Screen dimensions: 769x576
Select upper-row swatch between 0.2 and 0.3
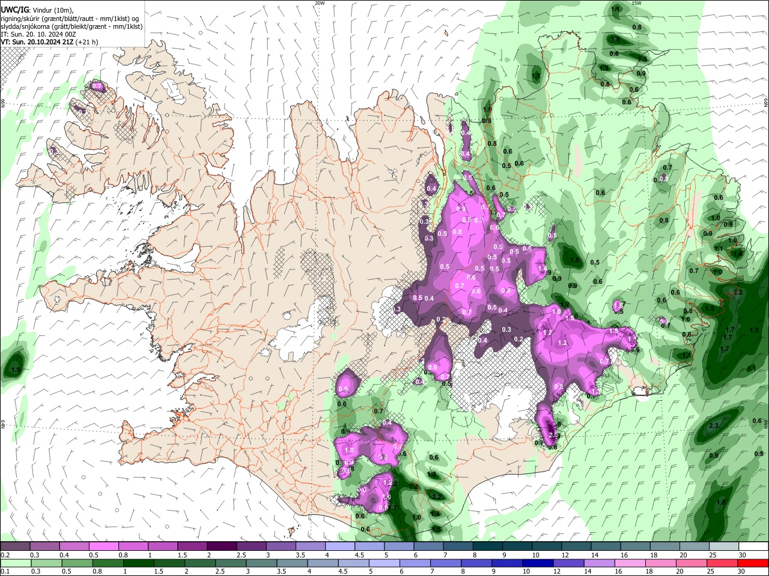tap(15, 547)
